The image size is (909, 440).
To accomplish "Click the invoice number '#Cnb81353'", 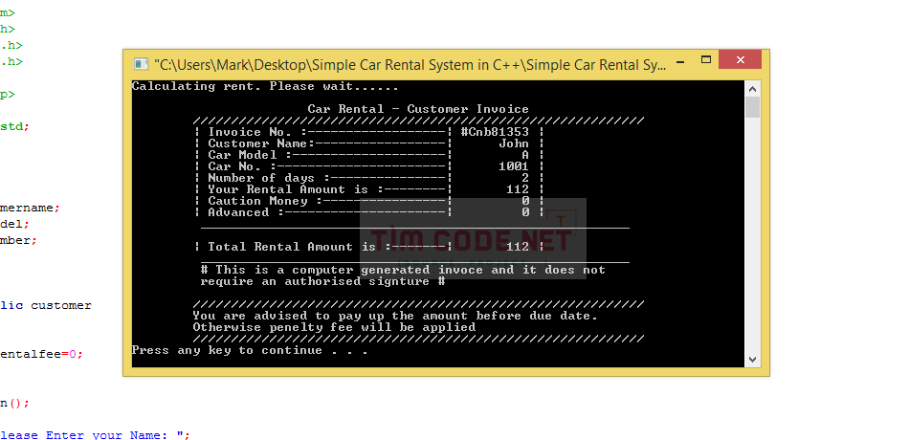I will [x=495, y=132].
